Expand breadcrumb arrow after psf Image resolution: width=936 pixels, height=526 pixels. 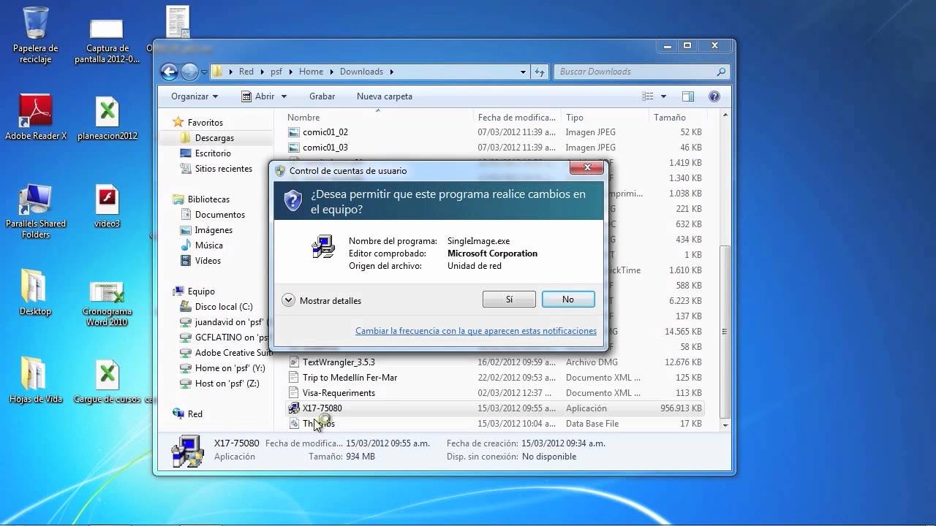pos(290,72)
